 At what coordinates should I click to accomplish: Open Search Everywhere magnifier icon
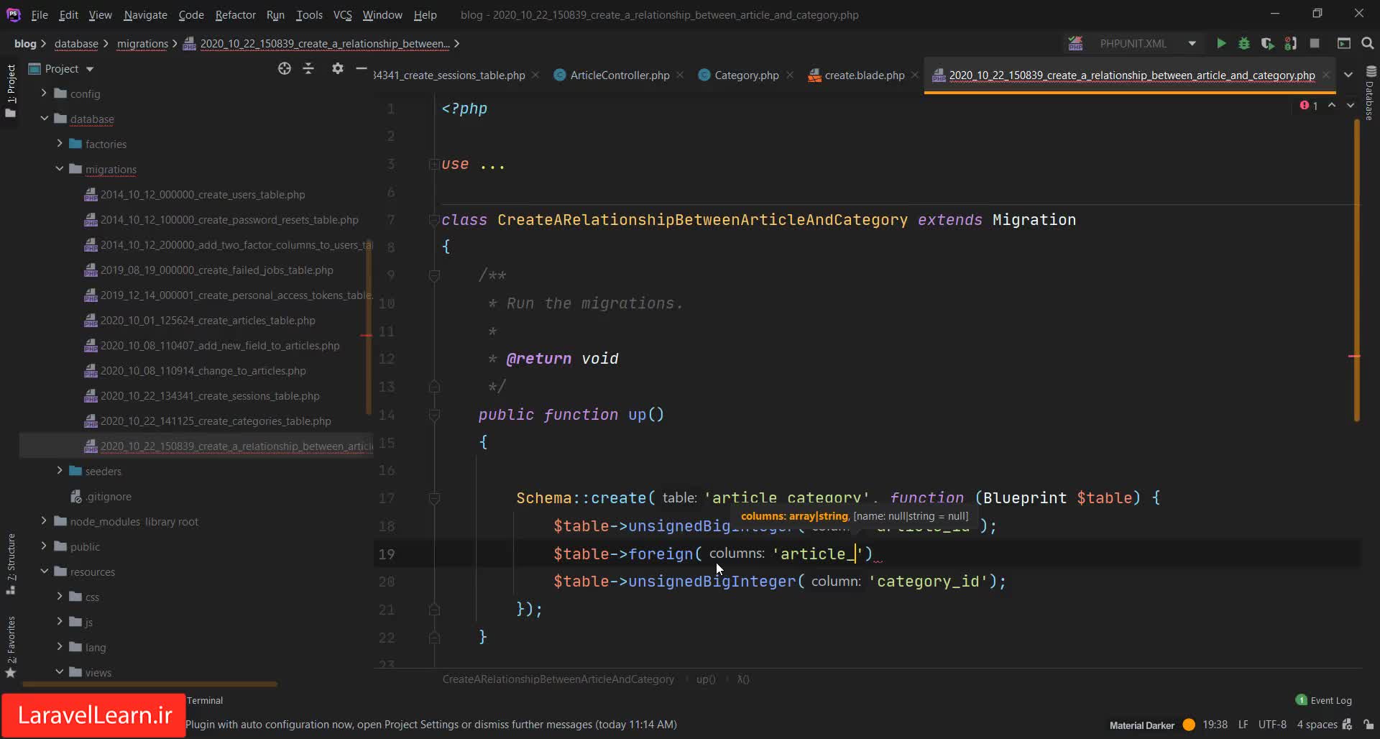pyautogui.click(x=1368, y=44)
